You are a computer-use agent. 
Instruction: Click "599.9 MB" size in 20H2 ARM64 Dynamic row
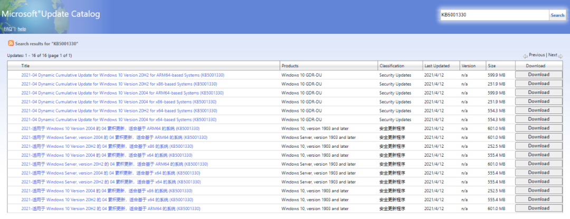497,75
